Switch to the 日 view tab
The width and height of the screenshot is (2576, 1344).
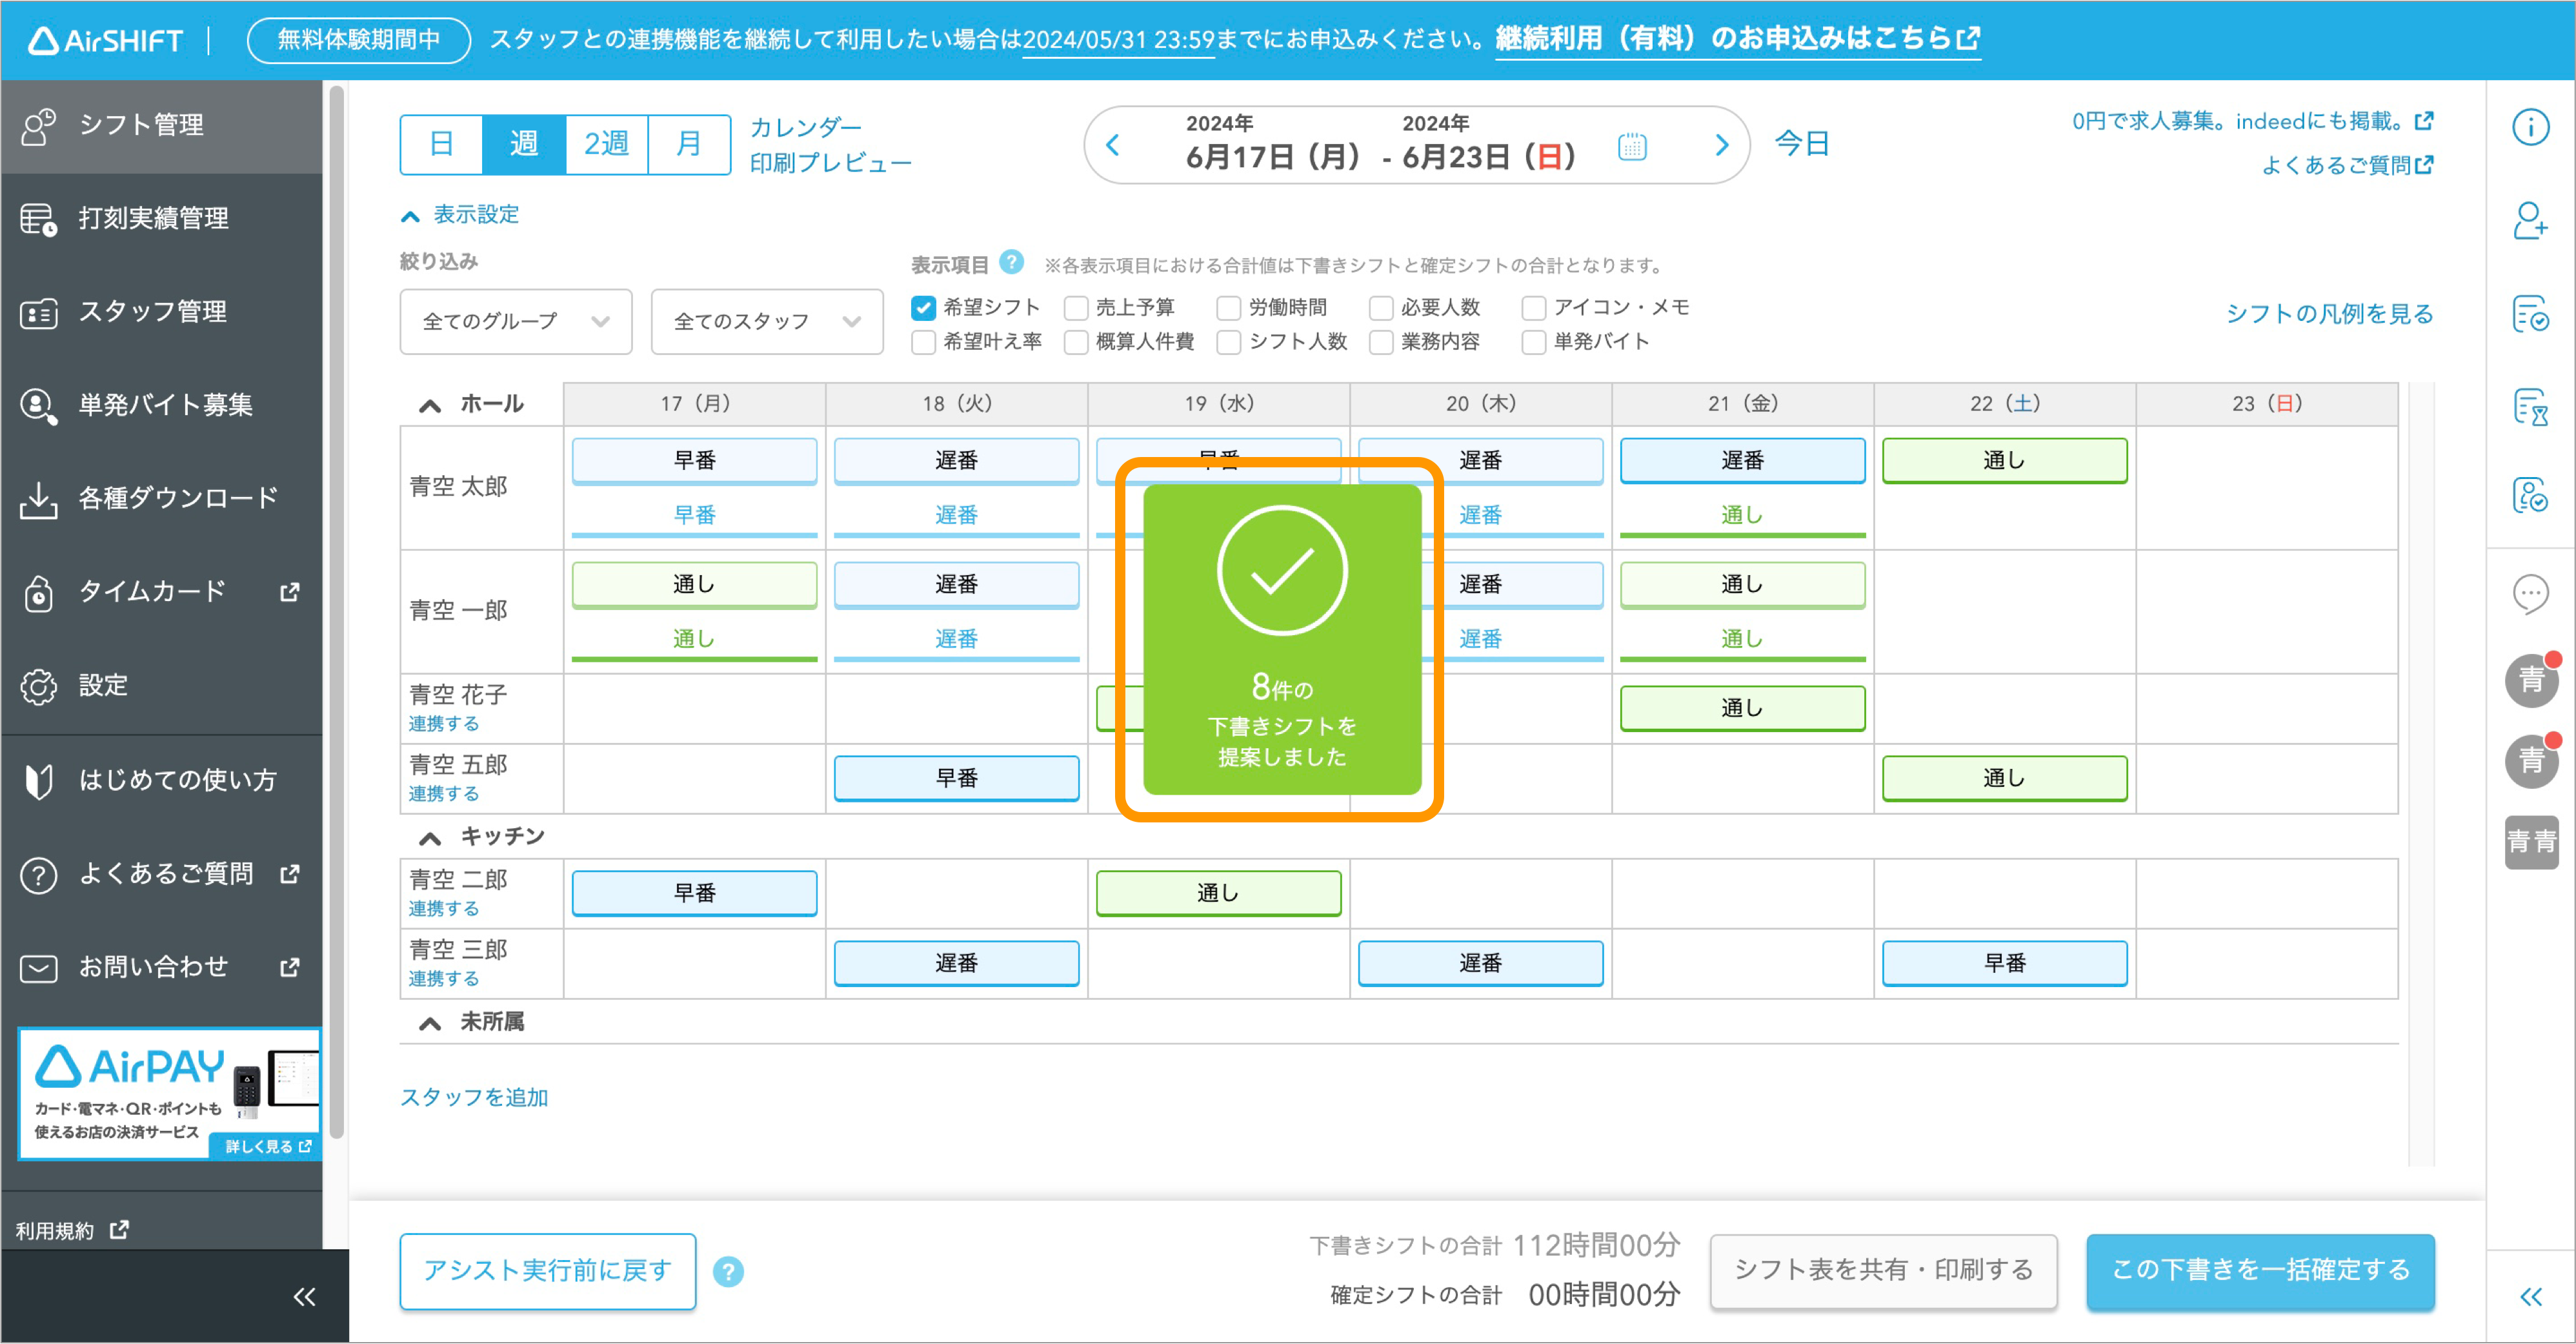(441, 144)
